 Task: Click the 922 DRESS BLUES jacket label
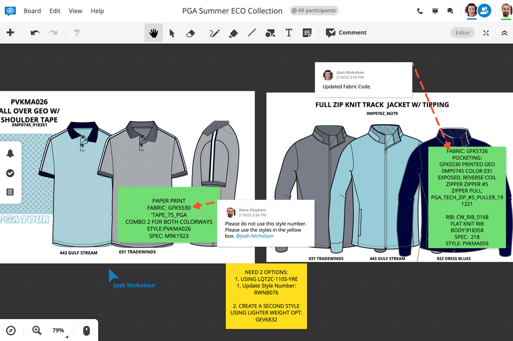(453, 259)
